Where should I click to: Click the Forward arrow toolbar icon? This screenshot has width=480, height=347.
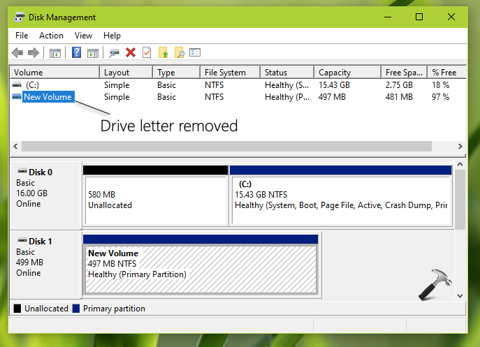coord(34,52)
